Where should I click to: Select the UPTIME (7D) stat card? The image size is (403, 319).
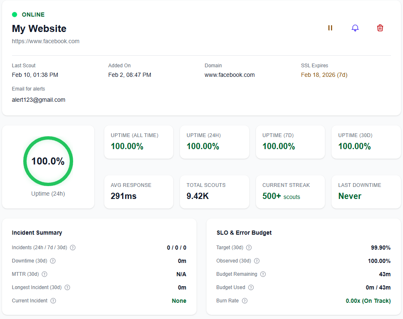pyautogui.click(x=290, y=142)
